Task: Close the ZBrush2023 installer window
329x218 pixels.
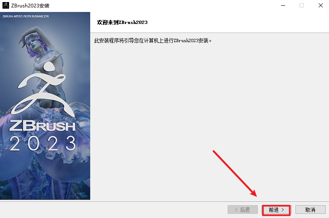Action: click(x=321, y=5)
